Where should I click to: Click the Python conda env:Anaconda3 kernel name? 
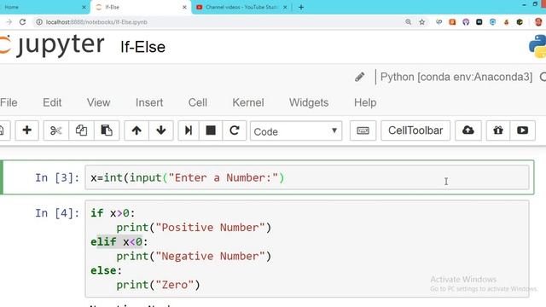click(x=456, y=77)
